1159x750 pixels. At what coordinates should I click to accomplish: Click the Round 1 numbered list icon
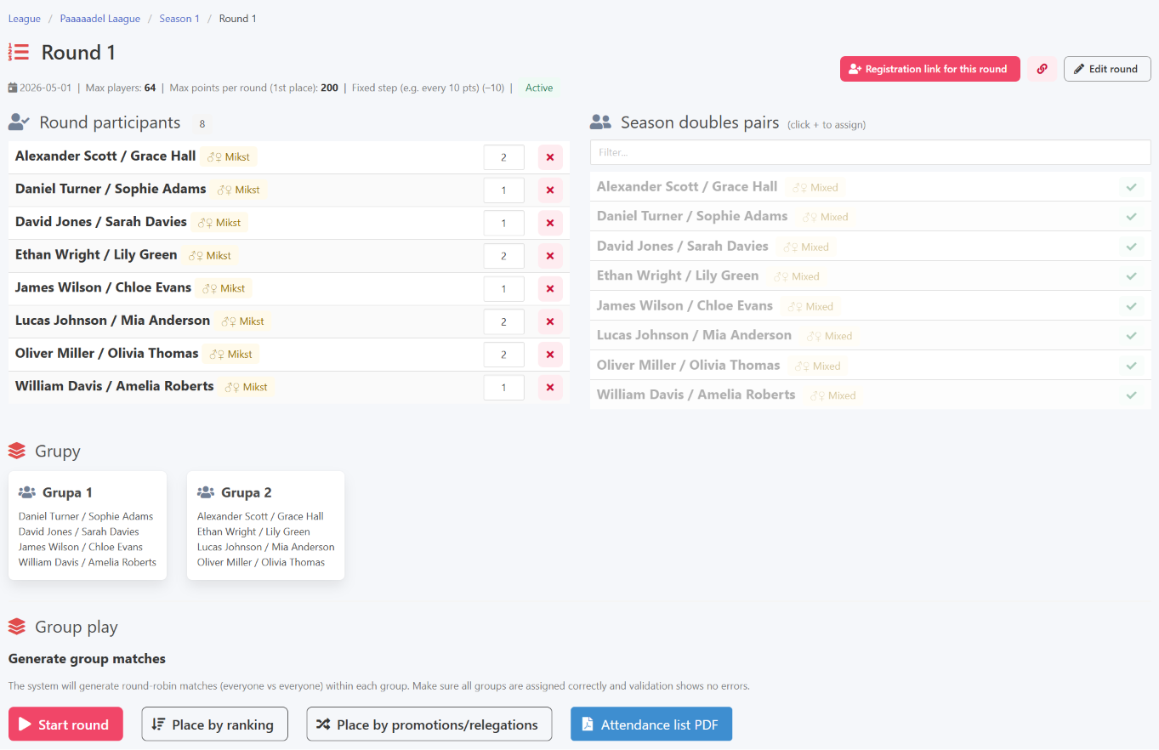click(x=19, y=53)
